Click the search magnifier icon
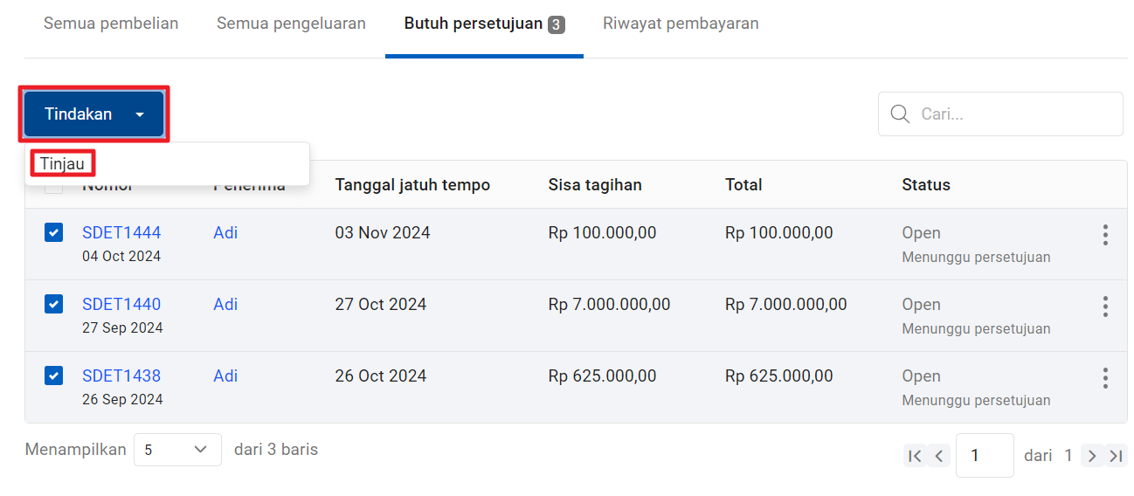 pyautogui.click(x=900, y=114)
